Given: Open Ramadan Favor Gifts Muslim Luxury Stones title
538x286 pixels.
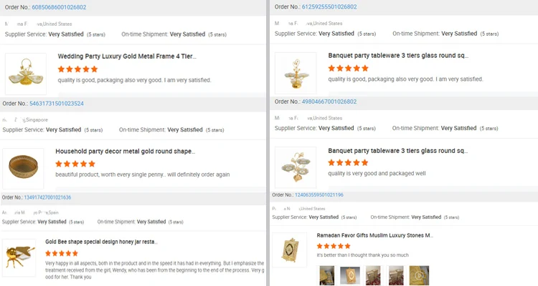Looking at the screenshot, I should [374, 235].
